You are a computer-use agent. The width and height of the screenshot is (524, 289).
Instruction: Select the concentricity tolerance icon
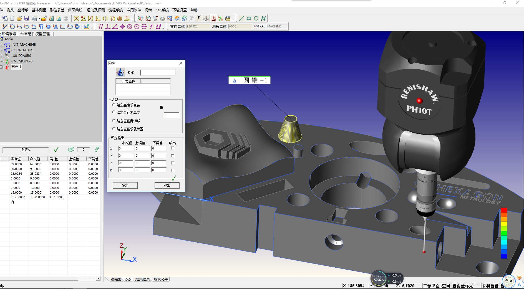(130, 27)
